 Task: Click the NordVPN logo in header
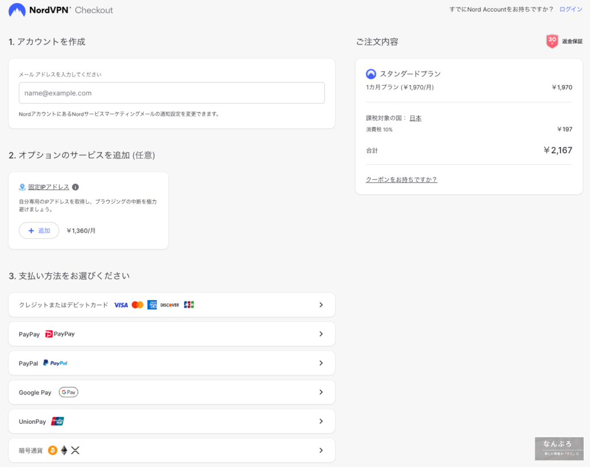(40, 10)
